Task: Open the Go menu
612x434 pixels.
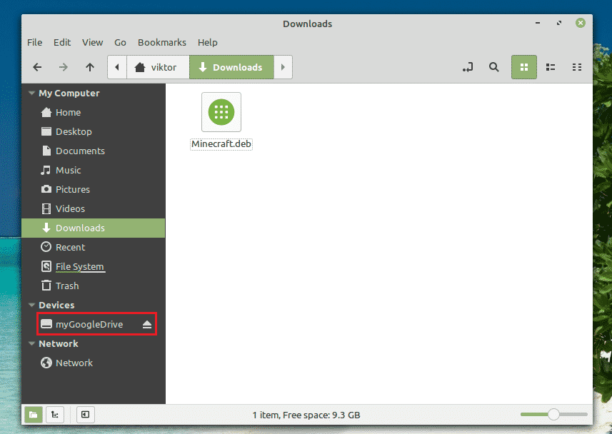Action: 120,42
